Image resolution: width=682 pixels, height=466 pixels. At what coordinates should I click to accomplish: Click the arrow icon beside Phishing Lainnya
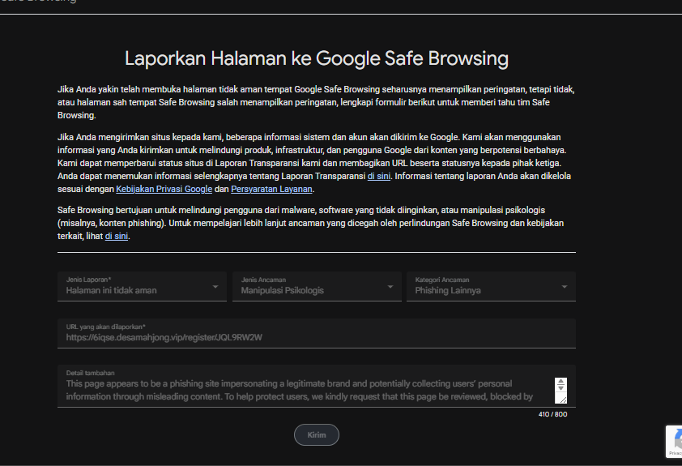pos(564,287)
